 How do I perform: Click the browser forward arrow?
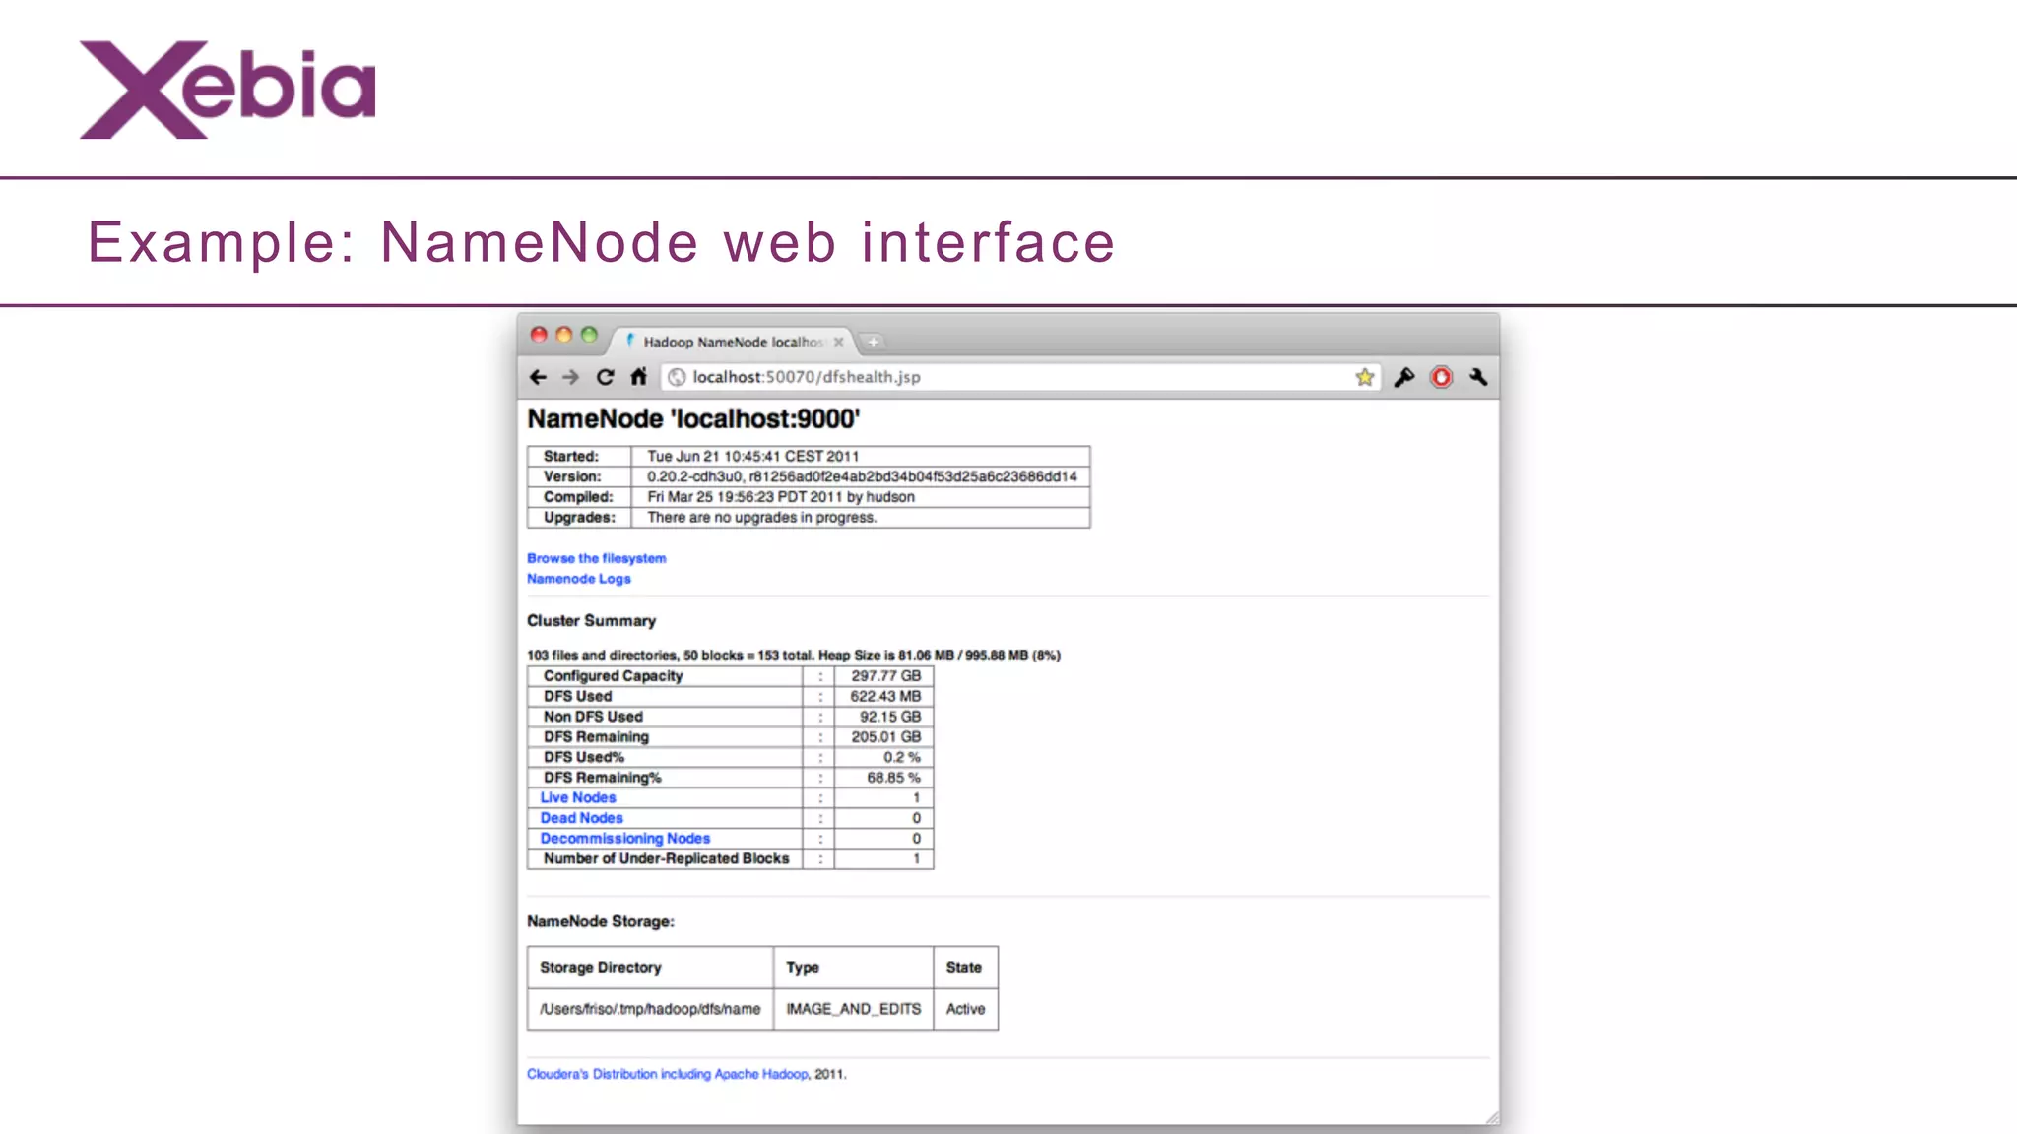point(570,377)
